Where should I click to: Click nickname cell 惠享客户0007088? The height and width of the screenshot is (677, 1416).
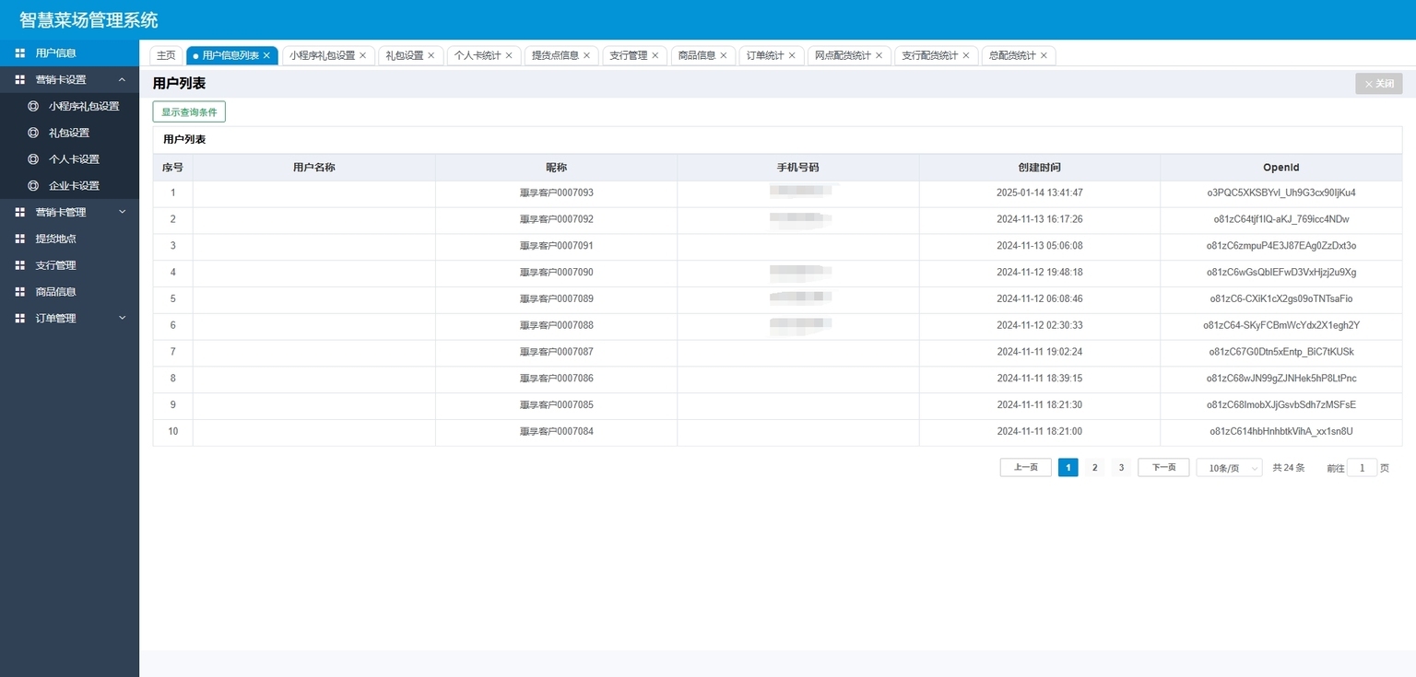click(557, 326)
